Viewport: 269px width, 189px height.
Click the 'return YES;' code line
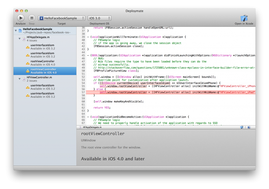pos(102,108)
